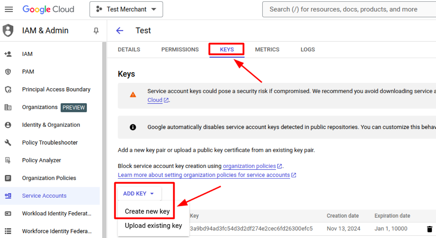Open Organizations in the sidebar
Screen dimensions: 436x238
coord(40,107)
